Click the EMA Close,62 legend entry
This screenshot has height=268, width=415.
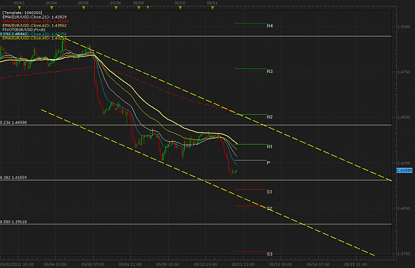click(35, 25)
